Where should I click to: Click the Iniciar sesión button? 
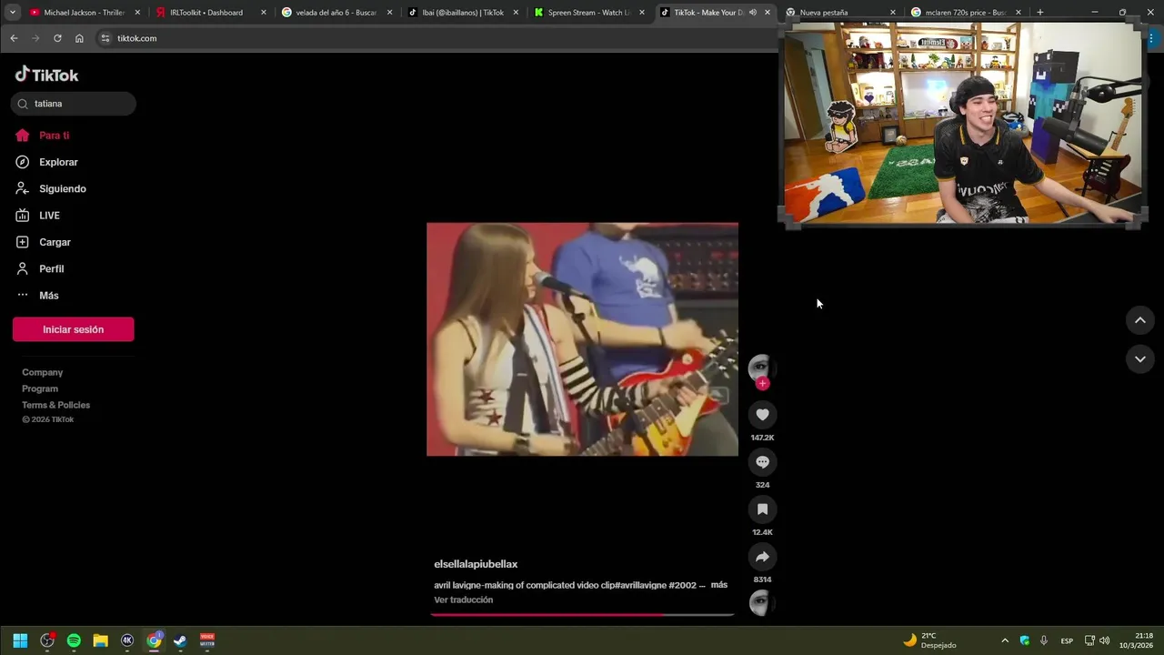click(73, 329)
